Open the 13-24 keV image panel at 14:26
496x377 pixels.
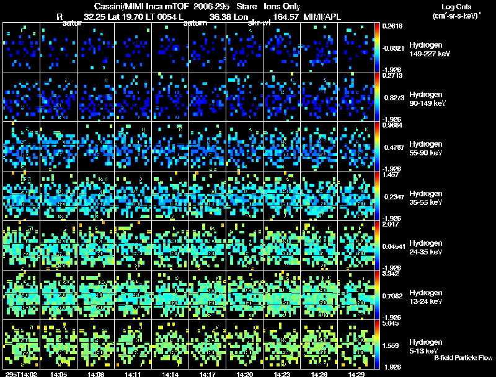[x=319, y=295]
